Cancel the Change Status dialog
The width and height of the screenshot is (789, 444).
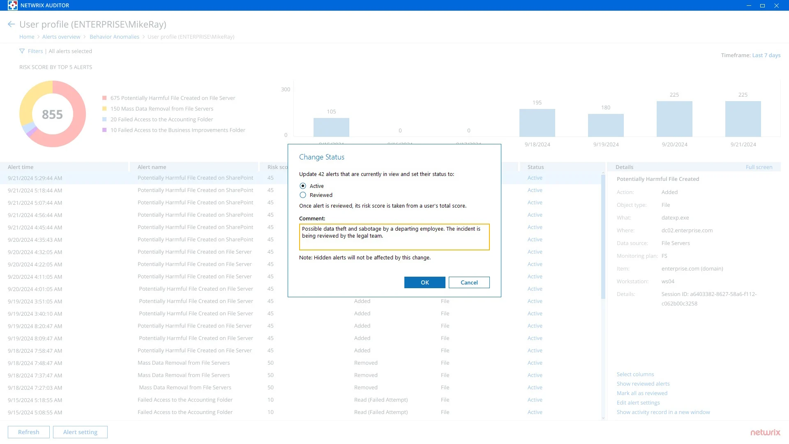pyautogui.click(x=469, y=282)
